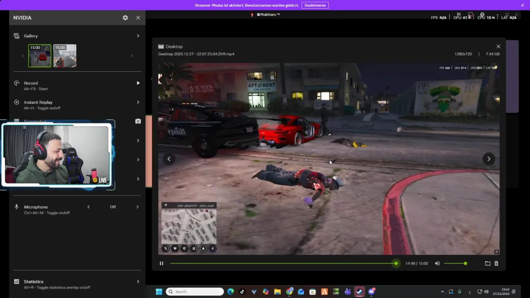This screenshot has height=298, width=530.
Task: Open Copilot from the taskbar
Action: point(265,292)
